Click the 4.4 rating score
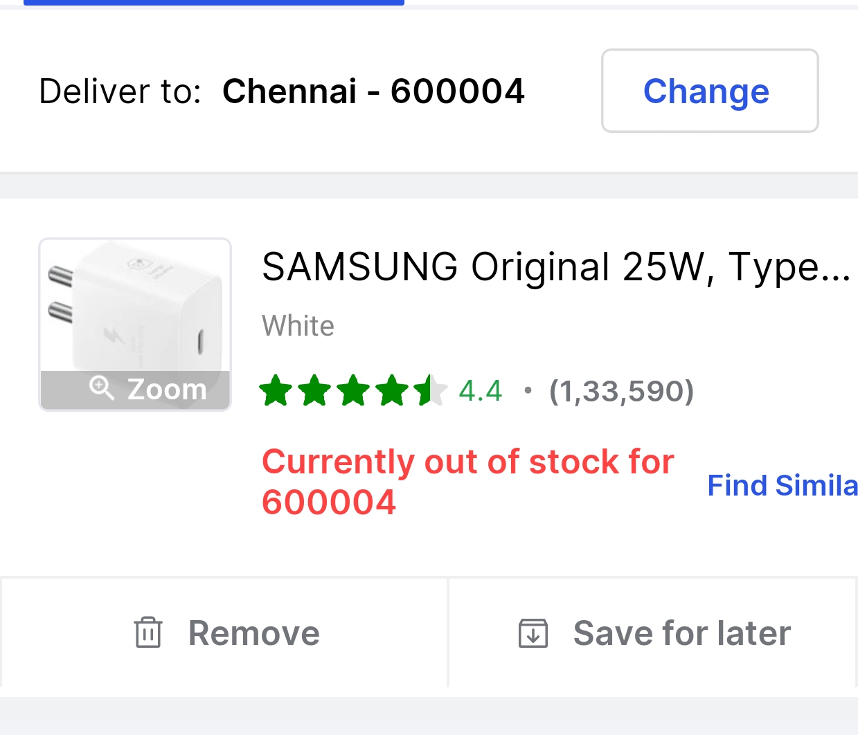Viewport: 858px width, 735px height. click(x=481, y=391)
